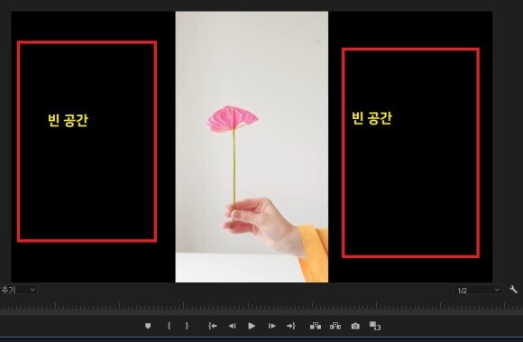This screenshot has width=523, height=342.
Task: Add a marker with the marker icon
Action: point(148,326)
